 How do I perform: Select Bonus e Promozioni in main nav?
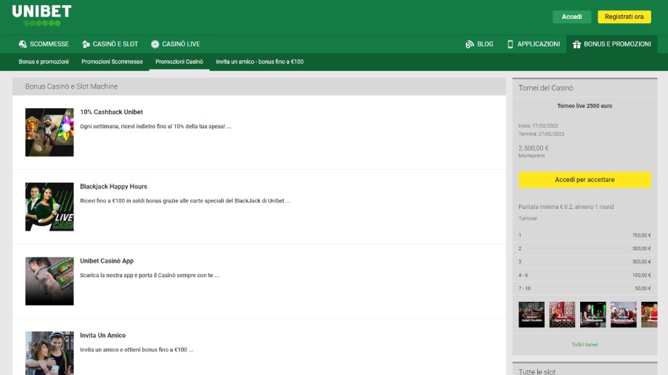[612, 44]
